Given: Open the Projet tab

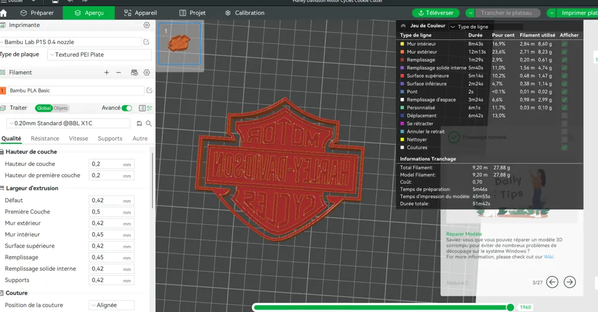Looking at the screenshot, I should (x=192, y=13).
